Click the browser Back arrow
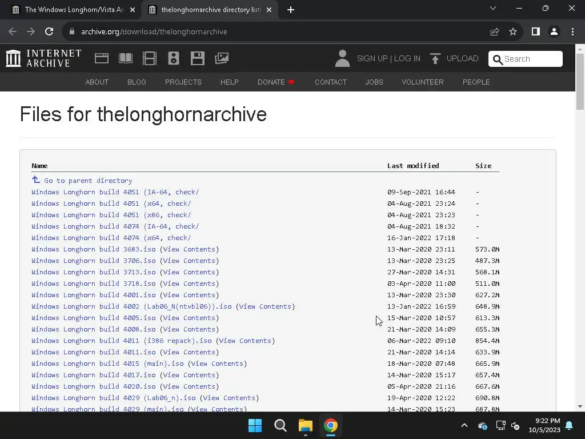The image size is (585, 439). (13, 32)
